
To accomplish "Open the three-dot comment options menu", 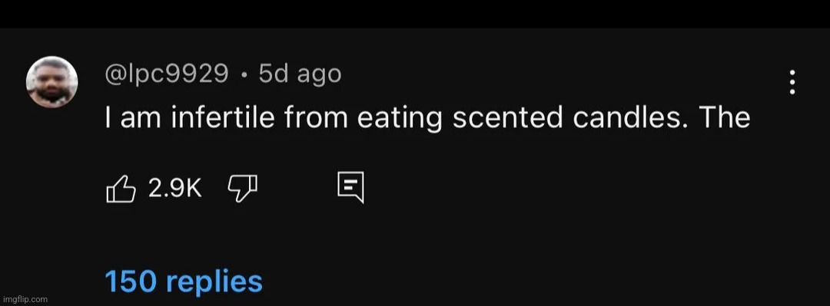I will coord(792,82).
